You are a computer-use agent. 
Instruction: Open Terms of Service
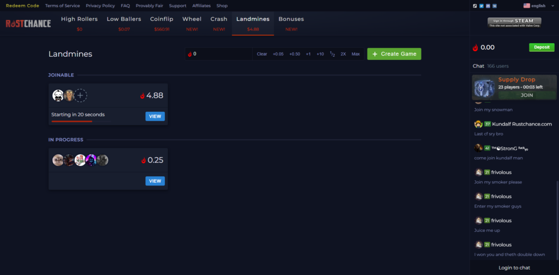pyautogui.click(x=62, y=5)
